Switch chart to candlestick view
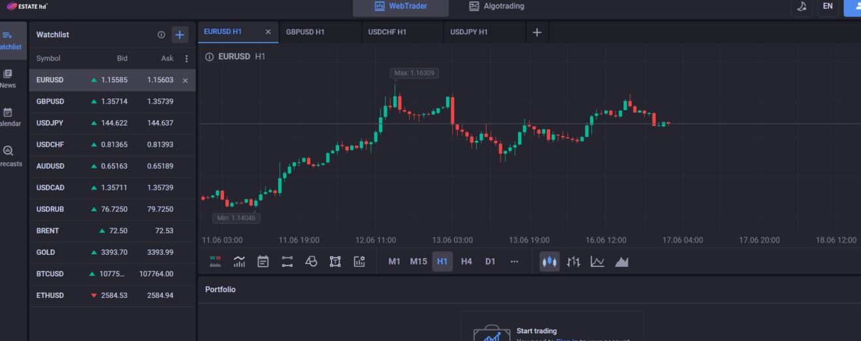The width and height of the screenshot is (861, 341). [549, 261]
